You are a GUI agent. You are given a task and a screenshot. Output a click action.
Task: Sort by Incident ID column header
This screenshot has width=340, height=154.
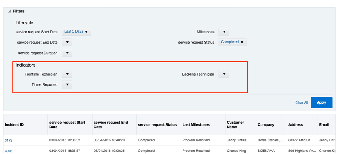coord(14,125)
